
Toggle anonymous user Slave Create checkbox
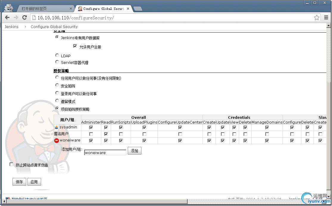pyautogui.click(x=320, y=134)
